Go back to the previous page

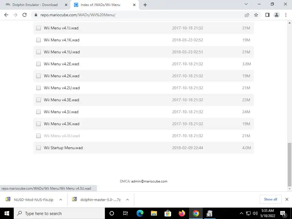click(6, 15)
